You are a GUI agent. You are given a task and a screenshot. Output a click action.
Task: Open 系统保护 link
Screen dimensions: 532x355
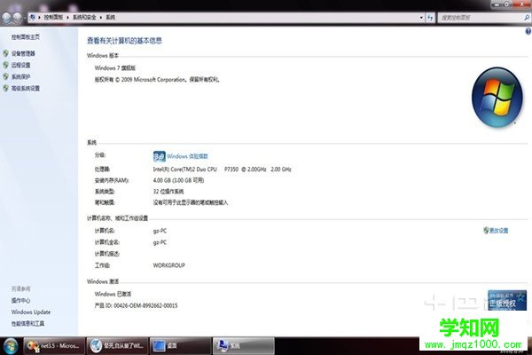[x=20, y=76]
